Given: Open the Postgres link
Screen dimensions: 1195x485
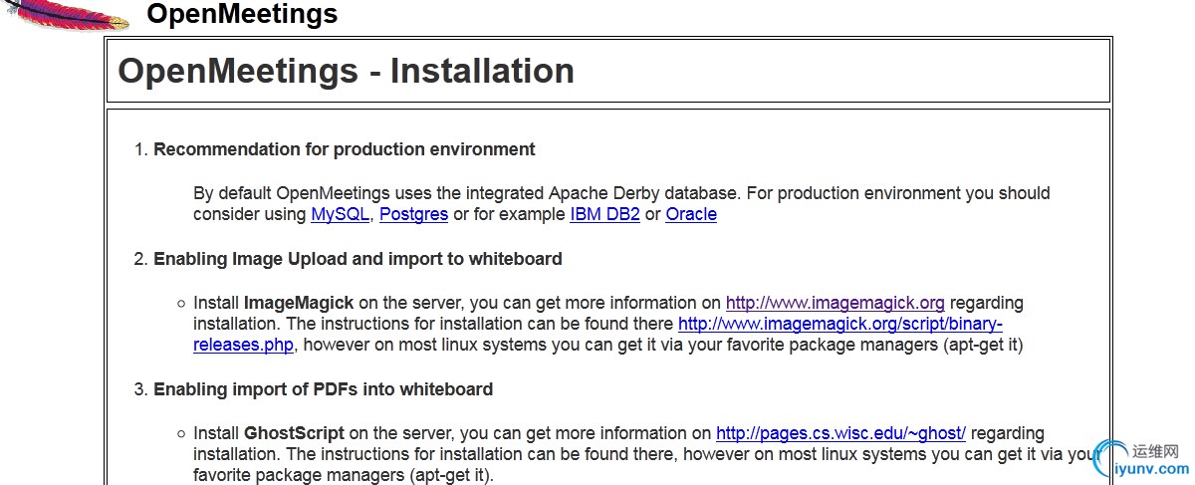Looking at the screenshot, I should pyautogui.click(x=414, y=214).
